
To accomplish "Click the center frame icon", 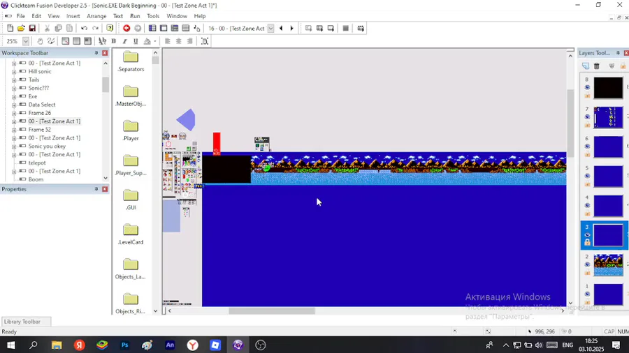I will [x=205, y=41].
